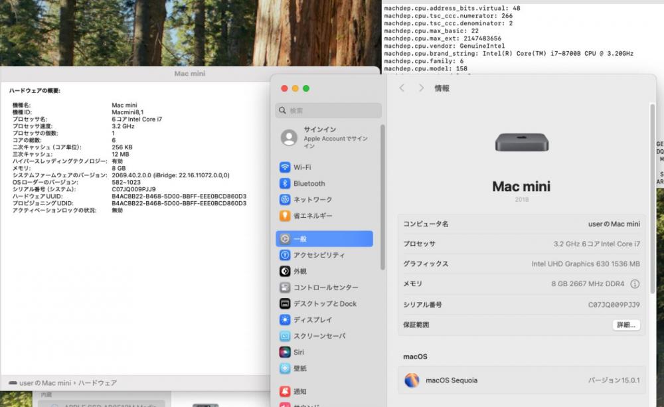Image resolution: width=664 pixels, height=407 pixels.
Task: Select serial number C07JQ009PJJ9 in System Information
Action: [133, 189]
